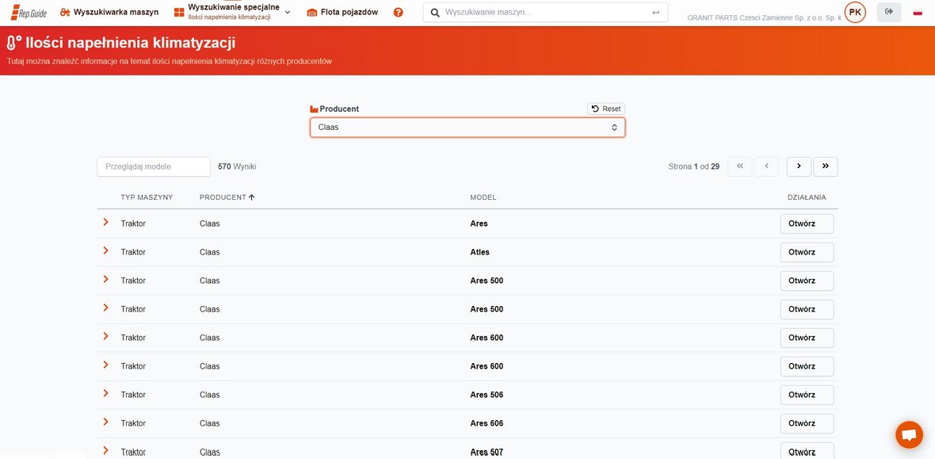Viewport: 935px width, 459px height.
Task: Open the Claas producer dropdown
Action: (x=467, y=127)
